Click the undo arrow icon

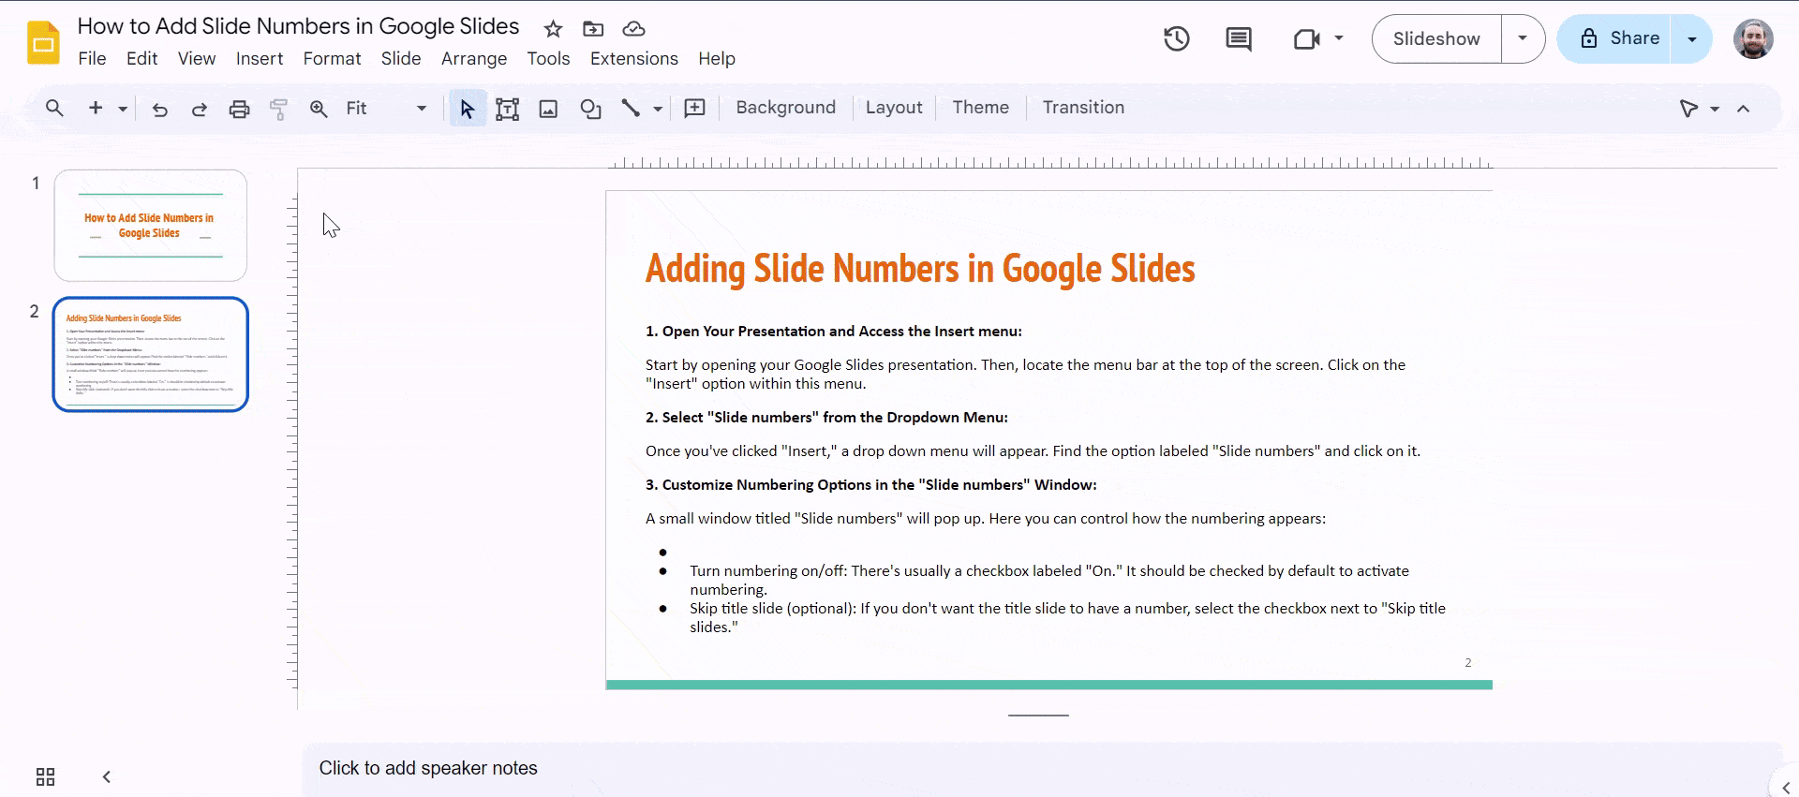click(159, 109)
